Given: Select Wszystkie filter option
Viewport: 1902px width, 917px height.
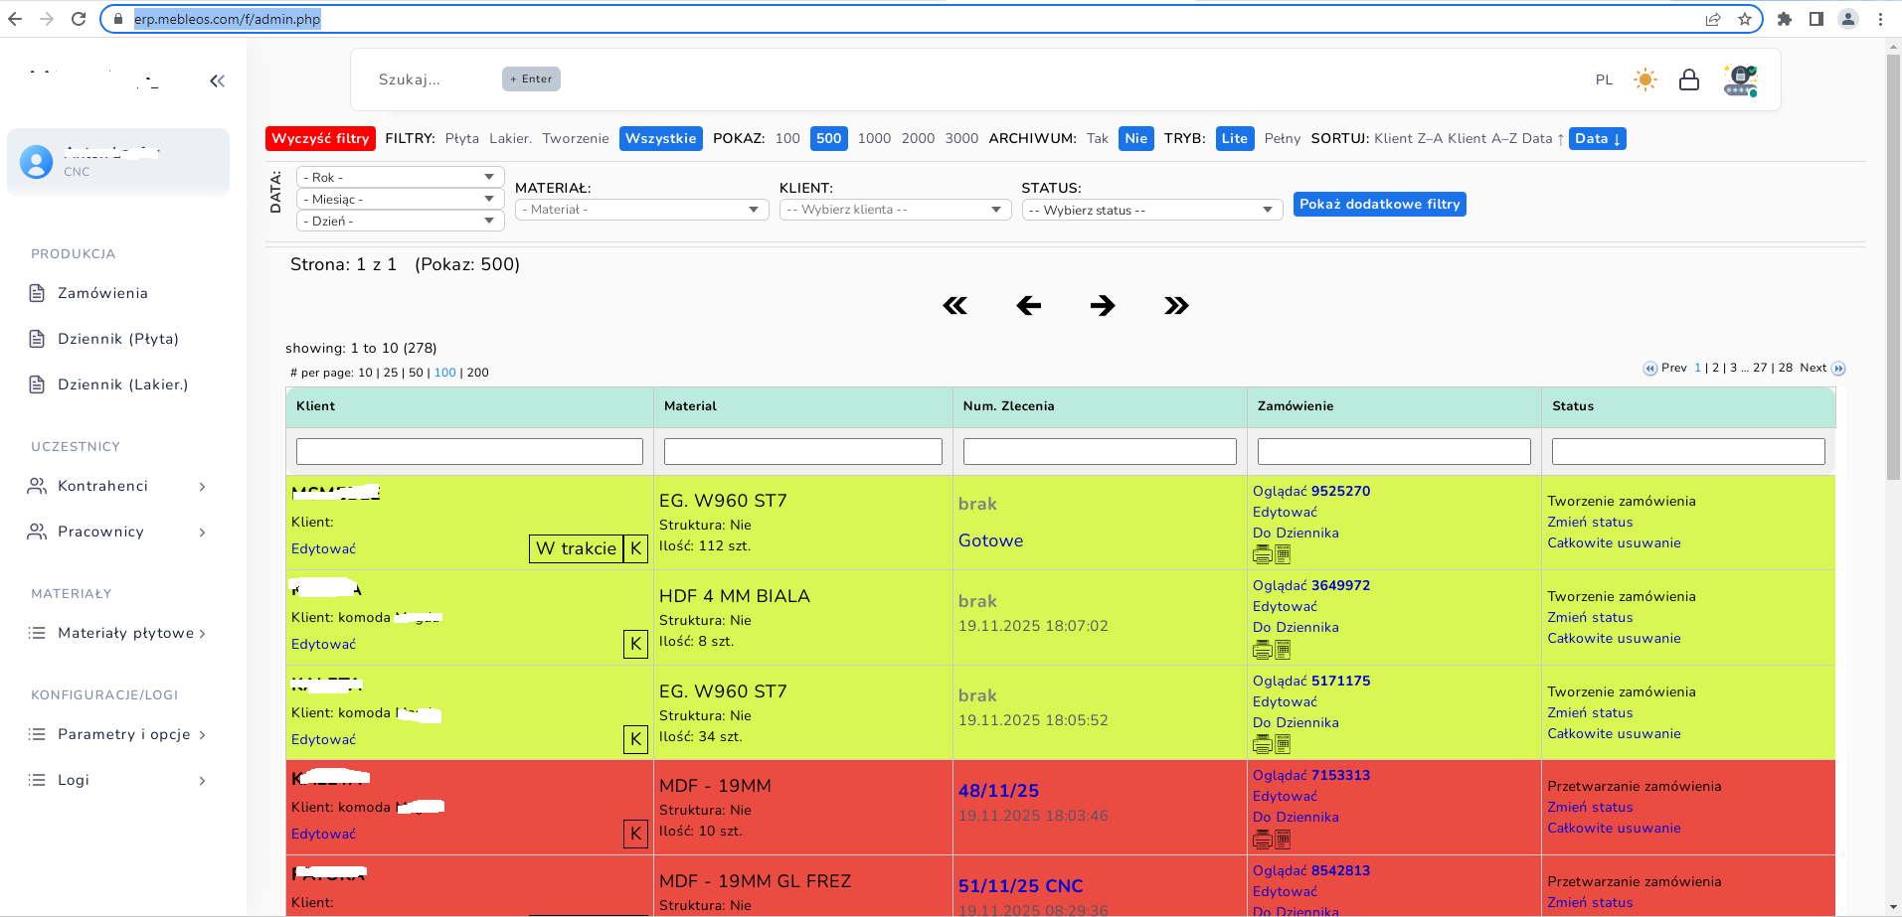Looking at the screenshot, I should point(660,139).
